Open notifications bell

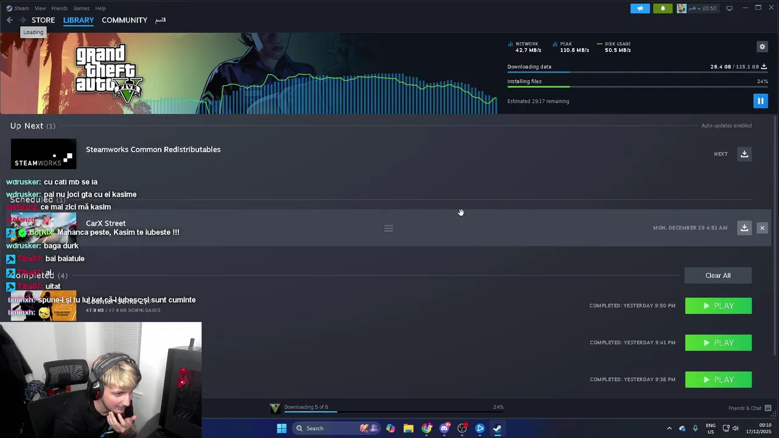point(663,9)
